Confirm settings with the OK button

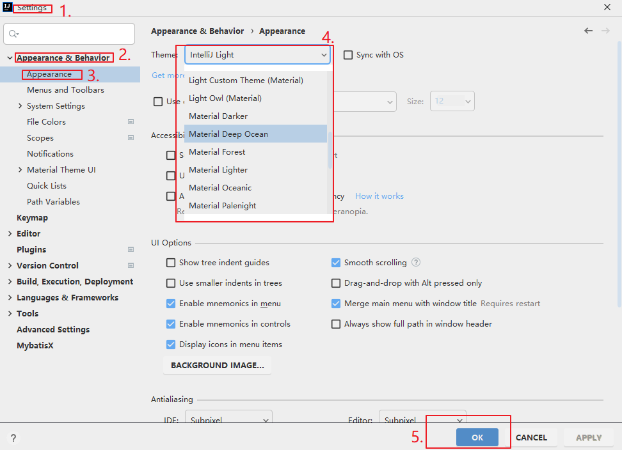(477, 437)
